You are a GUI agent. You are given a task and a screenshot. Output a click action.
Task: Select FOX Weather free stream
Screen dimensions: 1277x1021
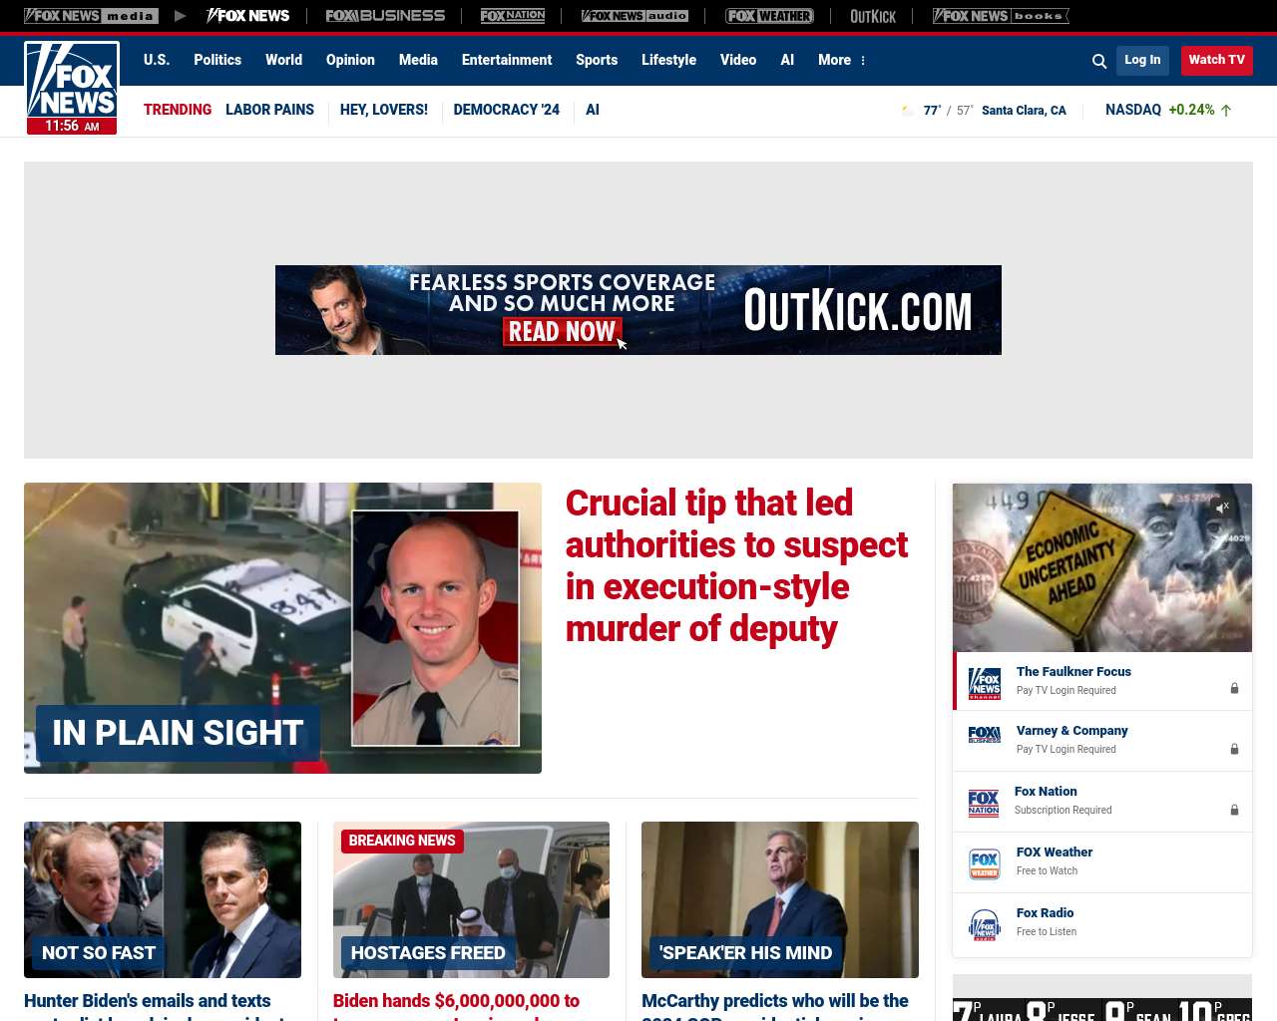pyautogui.click(x=1102, y=861)
